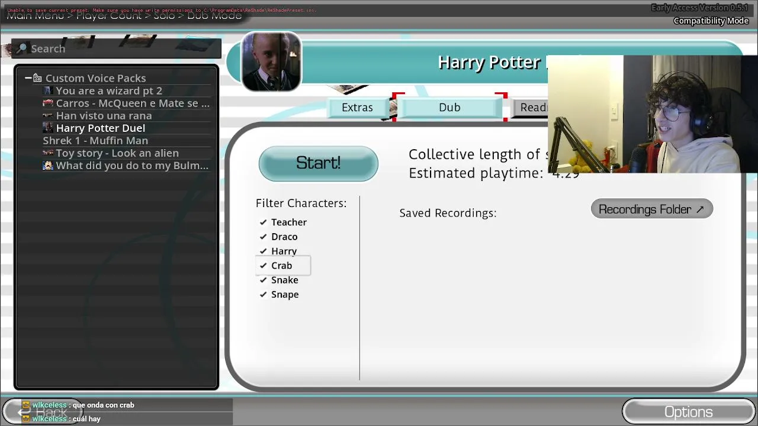Click the Early Access Version 0.5.1 text
Viewport: 758px width, 426px height.
700,8
